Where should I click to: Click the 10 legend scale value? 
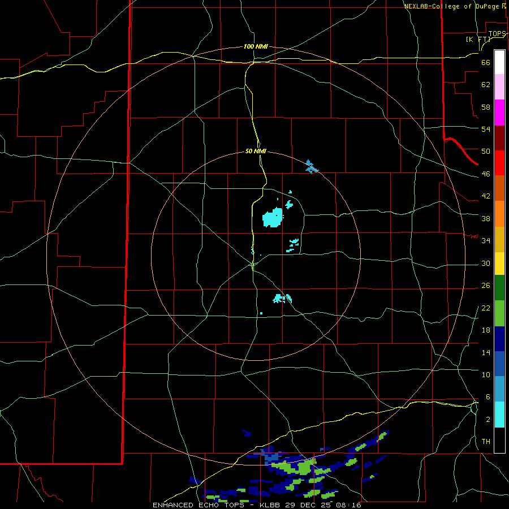[486, 374]
